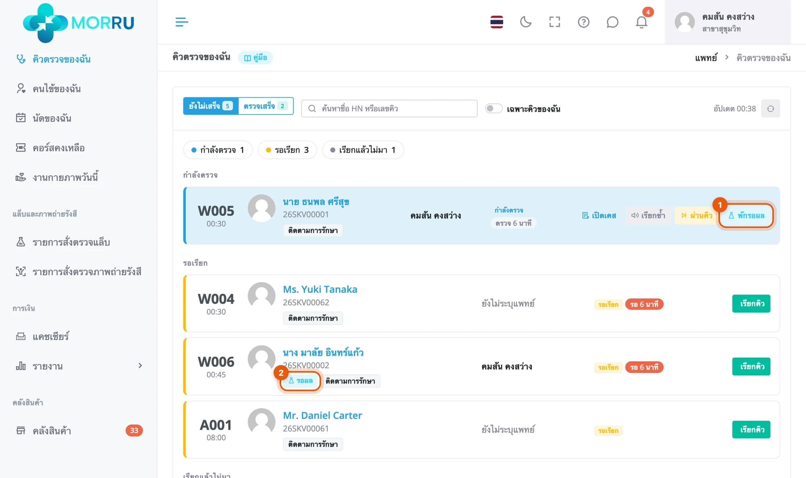Click the รอผล tag on W006
The image size is (806, 478).
click(301, 381)
